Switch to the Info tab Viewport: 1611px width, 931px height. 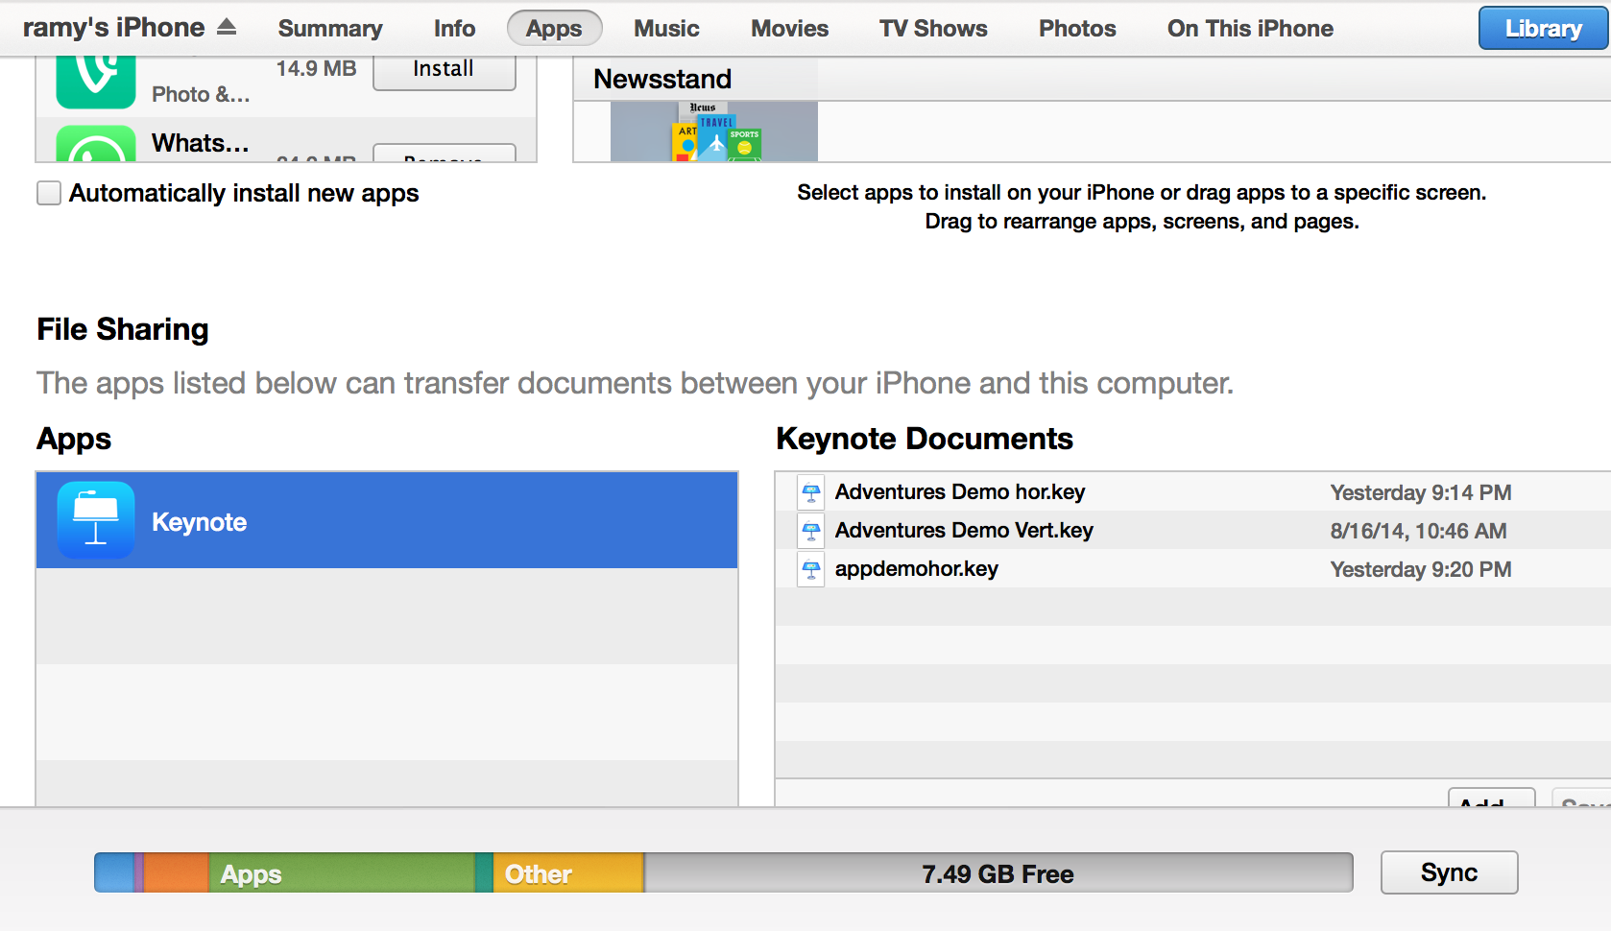coord(454,29)
